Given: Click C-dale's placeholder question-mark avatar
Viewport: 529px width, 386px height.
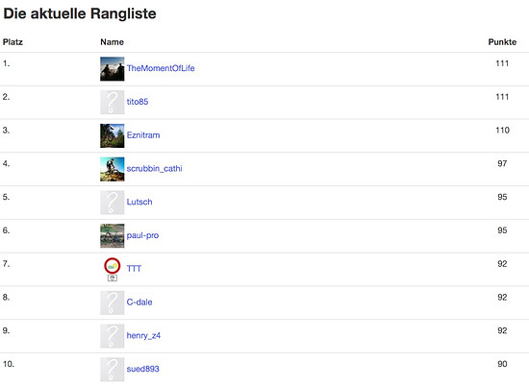Looking at the screenshot, I should click(112, 302).
